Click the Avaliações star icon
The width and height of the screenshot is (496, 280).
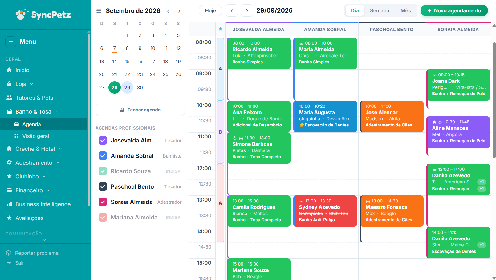click(x=9, y=218)
